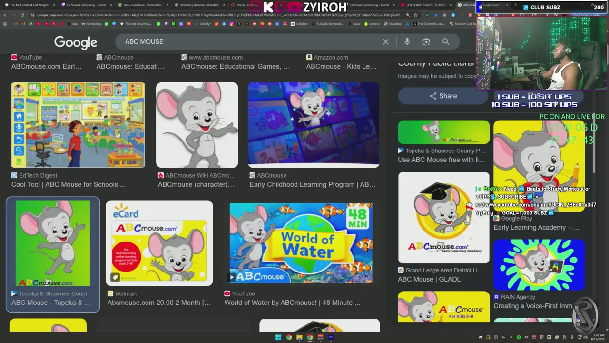Open the FL Studio Keyboard bookmark
Screen dimensions: 609x343
click(328, 23)
